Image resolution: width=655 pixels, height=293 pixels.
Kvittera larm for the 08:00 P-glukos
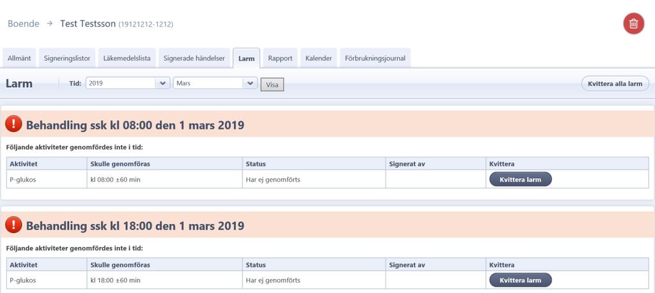[x=521, y=179]
